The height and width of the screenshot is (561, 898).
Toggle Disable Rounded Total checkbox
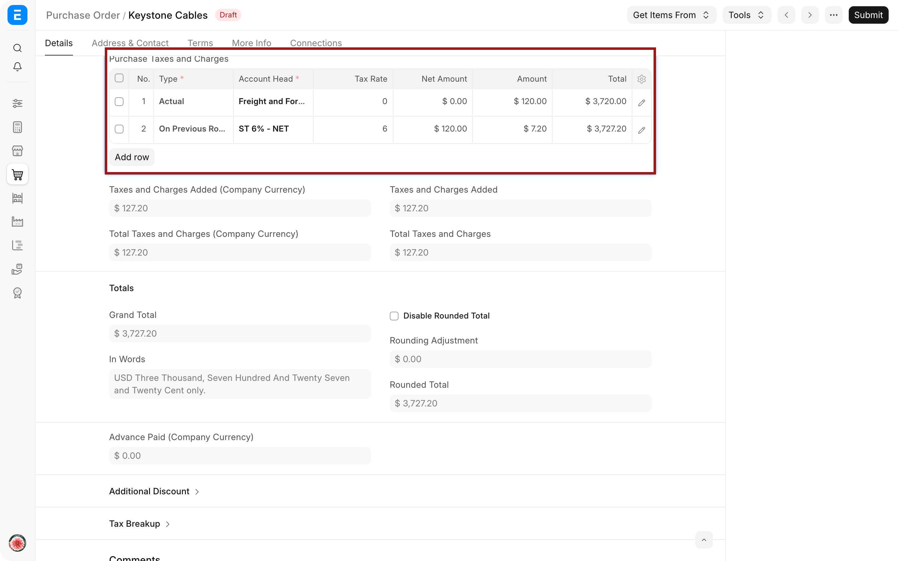(394, 316)
